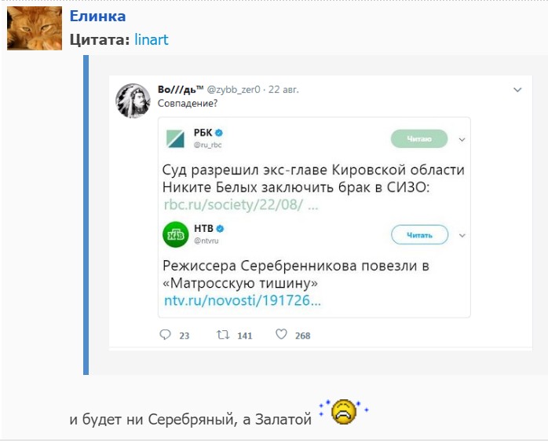Open the rbc.ru/society link
Viewport: 548px width, 441px height.
[x=240, y=205]
